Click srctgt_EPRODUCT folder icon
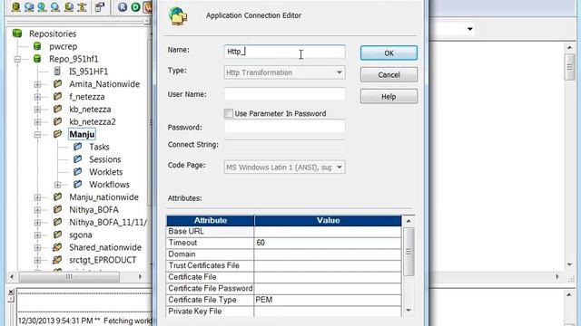 click(57, 260)
